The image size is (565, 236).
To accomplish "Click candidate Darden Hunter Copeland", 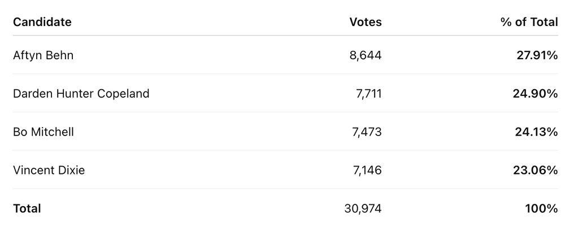I will 81,94.
